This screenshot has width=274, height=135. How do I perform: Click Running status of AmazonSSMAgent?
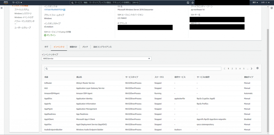coord(158,93)
